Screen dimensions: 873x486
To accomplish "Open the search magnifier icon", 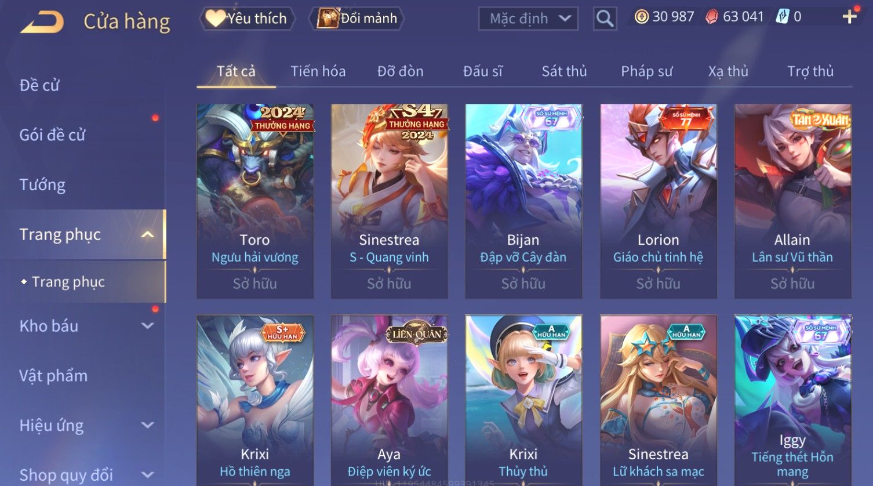I will (605, 19).
